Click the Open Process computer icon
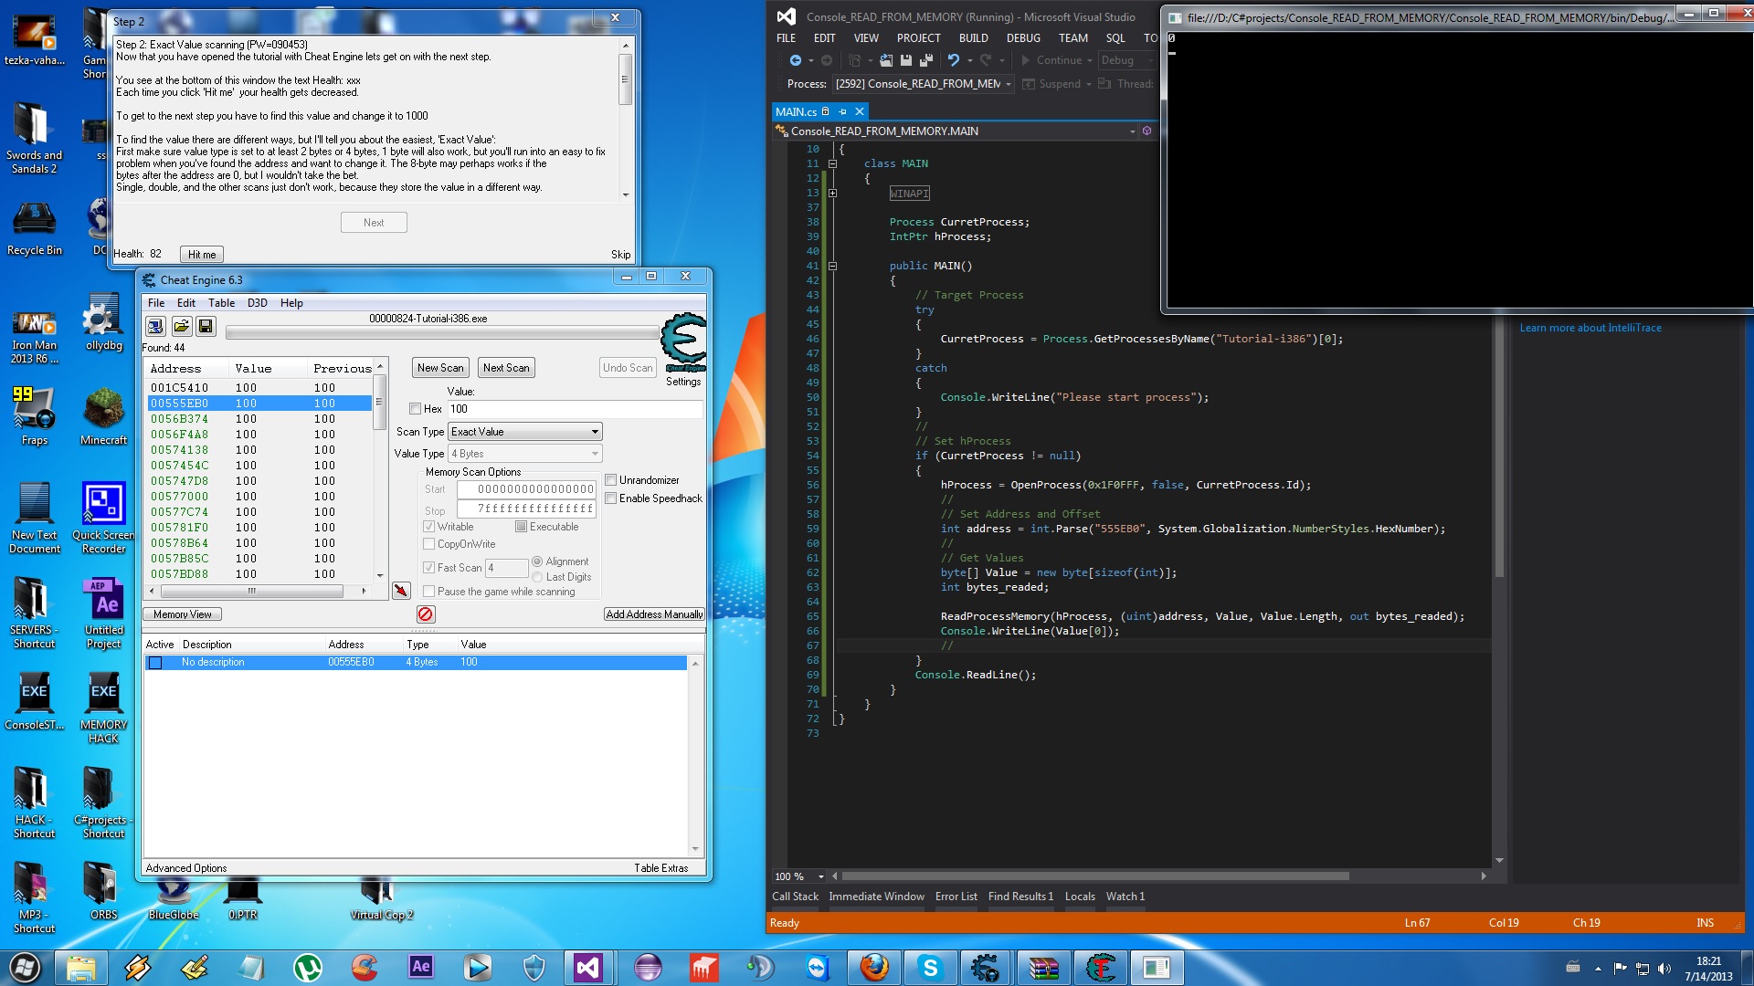The image size is (1754, 986). pos(155,326)
